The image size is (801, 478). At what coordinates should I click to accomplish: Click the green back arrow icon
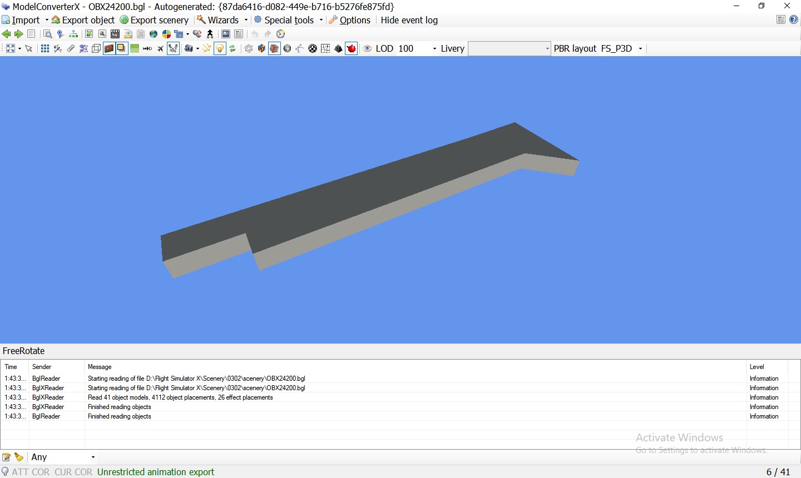(6, 34)
